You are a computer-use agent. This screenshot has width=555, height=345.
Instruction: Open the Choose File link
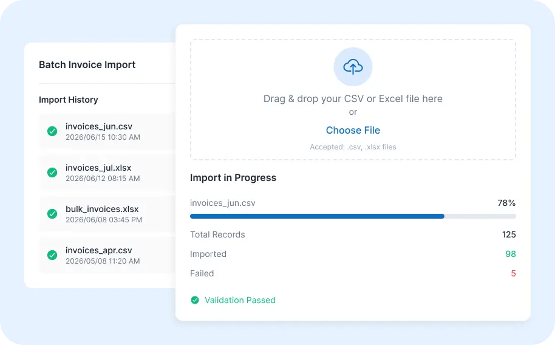[x=353, y=131]
